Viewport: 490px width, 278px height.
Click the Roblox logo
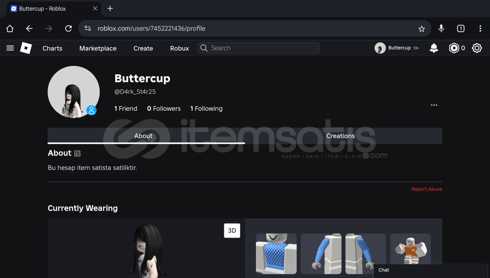click(x=26, y=48)
